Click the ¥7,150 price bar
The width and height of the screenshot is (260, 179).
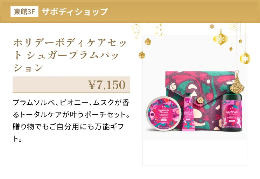click(x=71, y=85)
